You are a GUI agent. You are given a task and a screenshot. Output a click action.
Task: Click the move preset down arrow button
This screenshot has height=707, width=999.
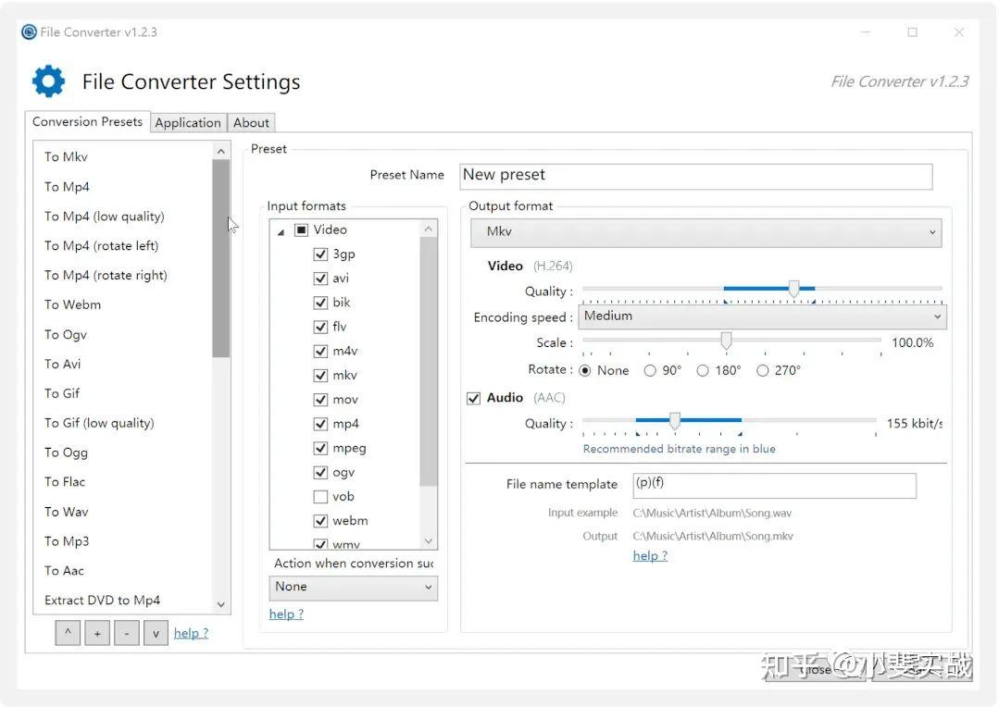point(156,633)
